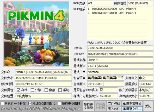Click the 所需系统 field 16.0.1.60
The height and width of the screenshot is (112, 154).
click(146, 84)
